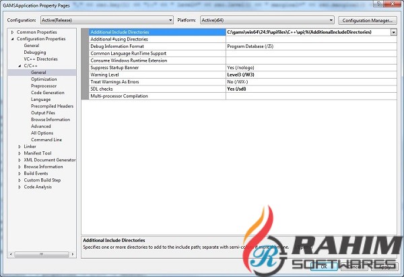Image resolution: width=404 pixels, height=277 pixels.
Task: Close the Property Pages dialog
Action: click(393, 3)
